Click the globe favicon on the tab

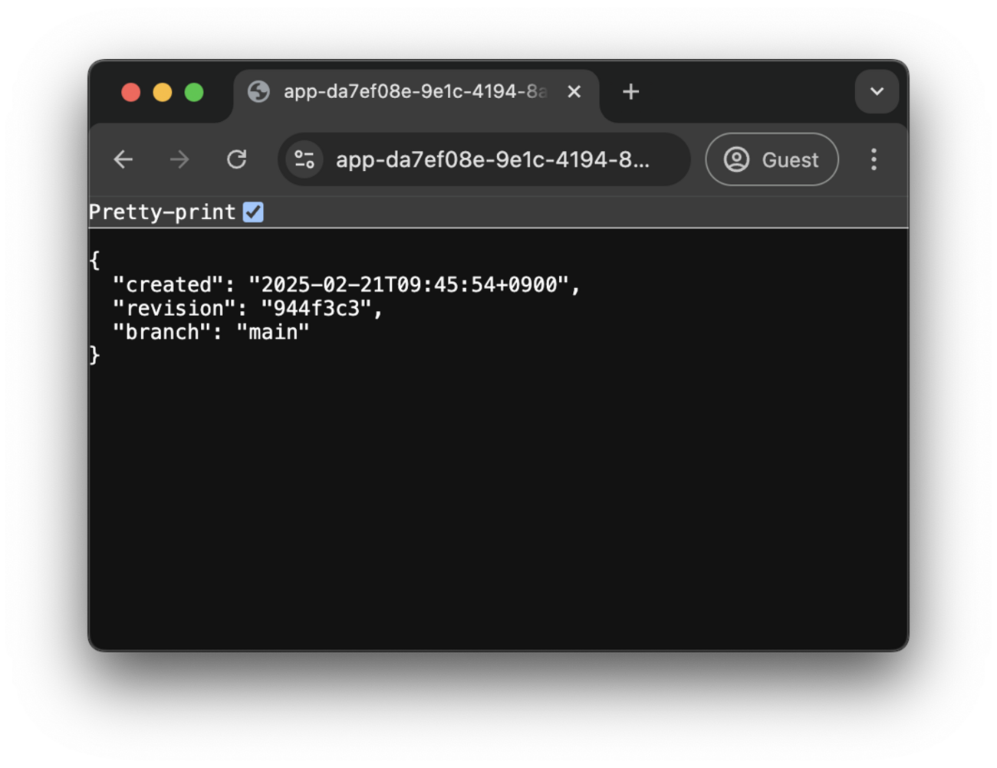258,92
